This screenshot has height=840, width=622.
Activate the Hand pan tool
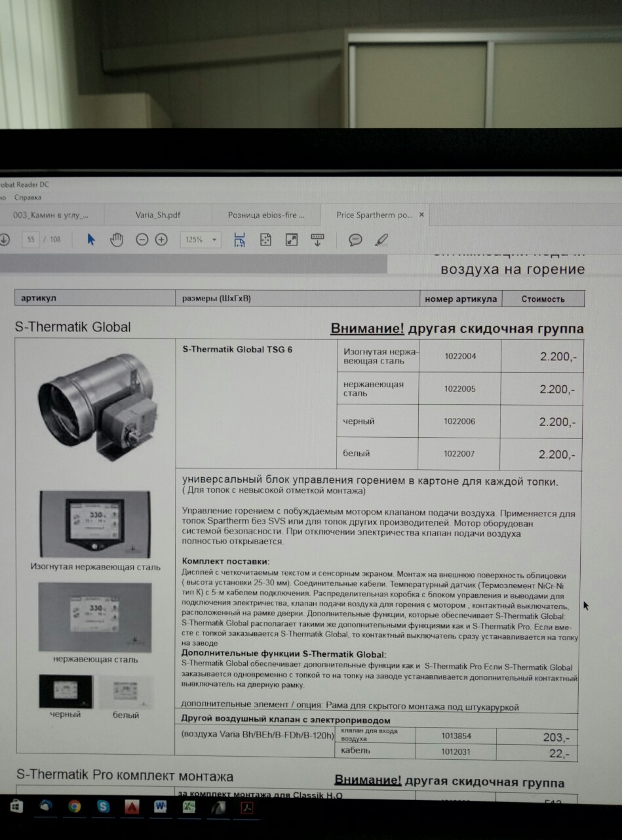[x=117, y=240]
